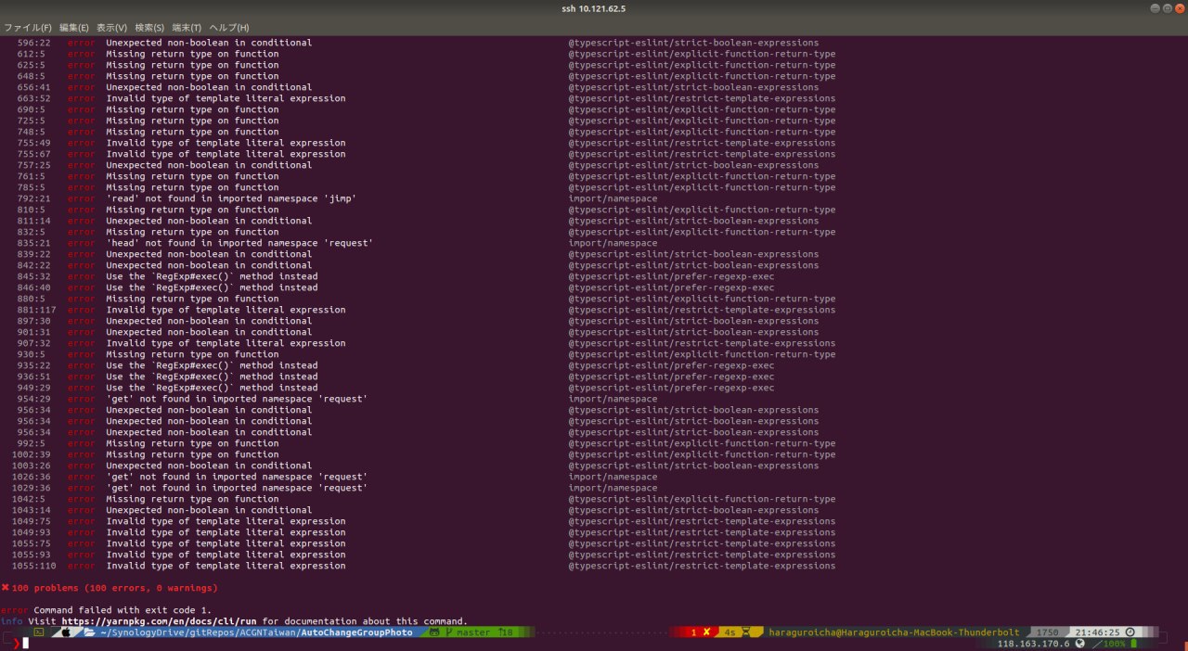The height and width of the screenshot is (651, 1188).
Task: Open the 検索(S) menu
Action: (149, 28)
